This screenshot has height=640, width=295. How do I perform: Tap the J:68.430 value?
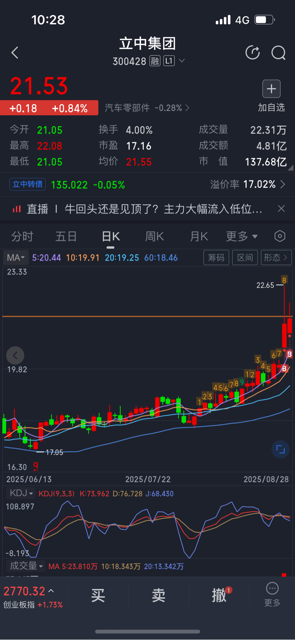tap(159, 493)
